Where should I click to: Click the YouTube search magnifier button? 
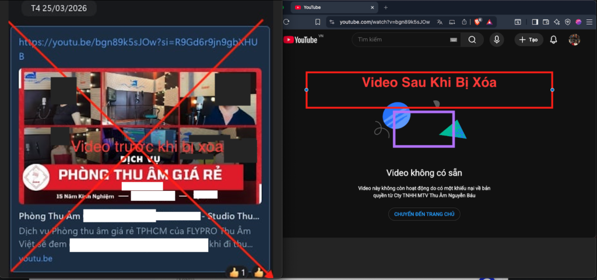(x=472, y=40)
